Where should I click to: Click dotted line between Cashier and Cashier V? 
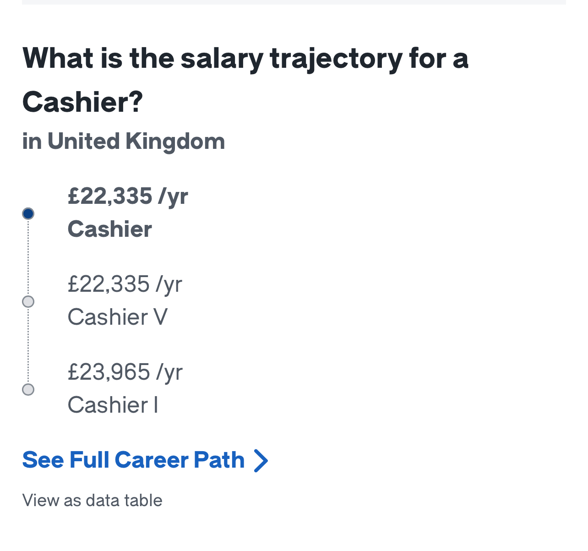28,257
